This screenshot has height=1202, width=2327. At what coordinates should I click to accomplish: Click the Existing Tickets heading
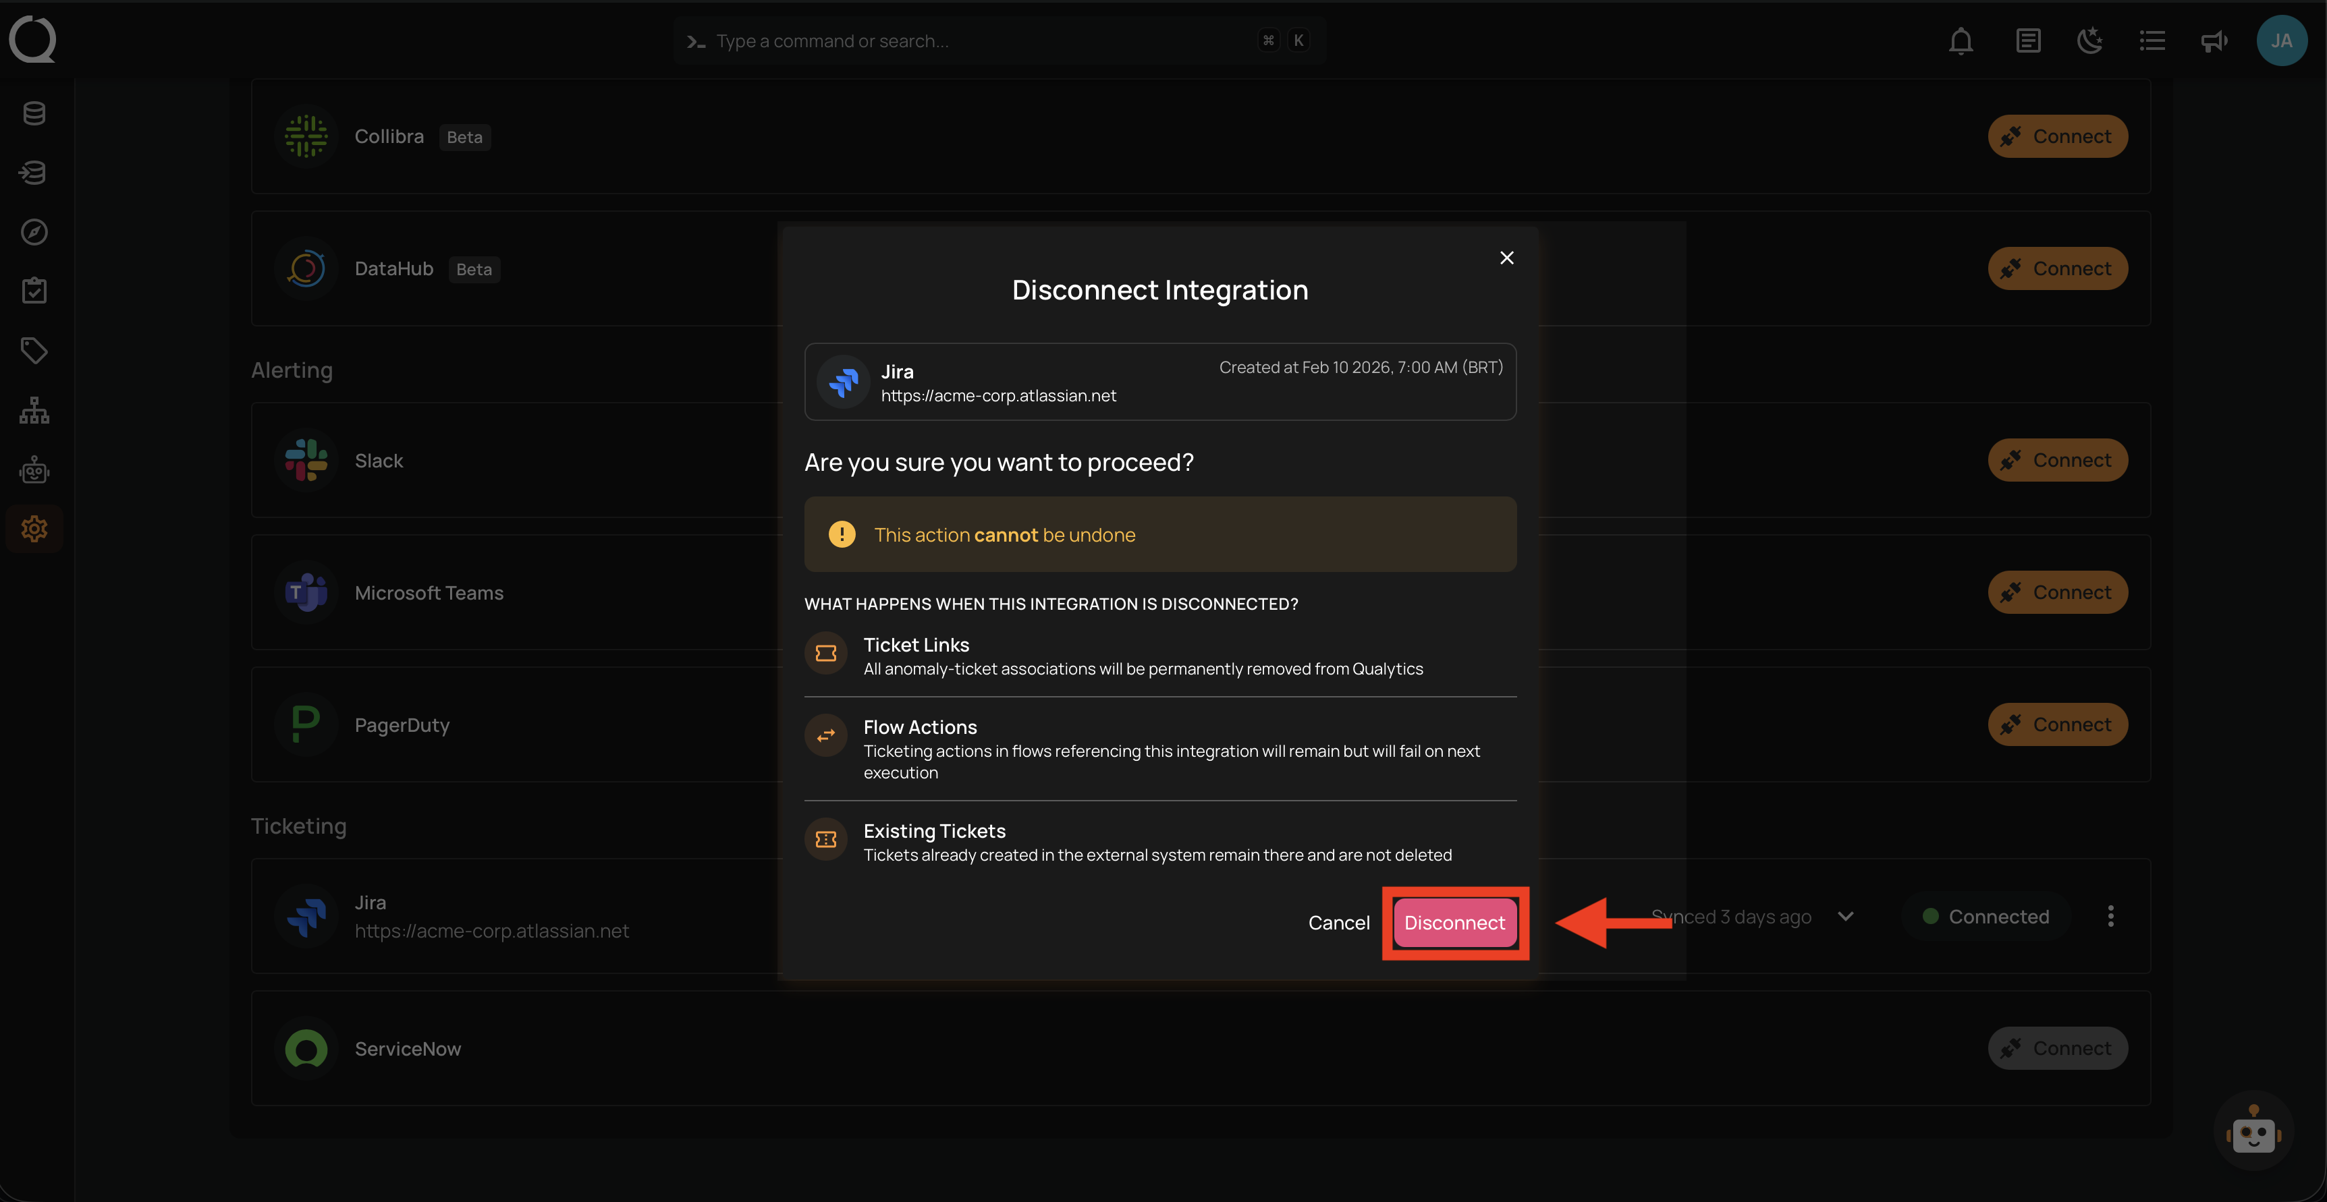coord(934,831)
